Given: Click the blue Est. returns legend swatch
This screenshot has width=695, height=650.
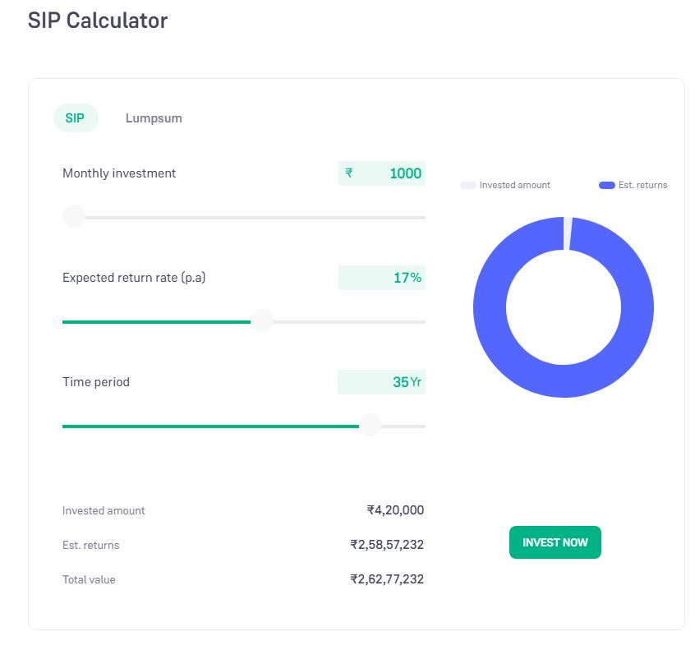Looking at the screenshot, I should [x=606, y=186].
